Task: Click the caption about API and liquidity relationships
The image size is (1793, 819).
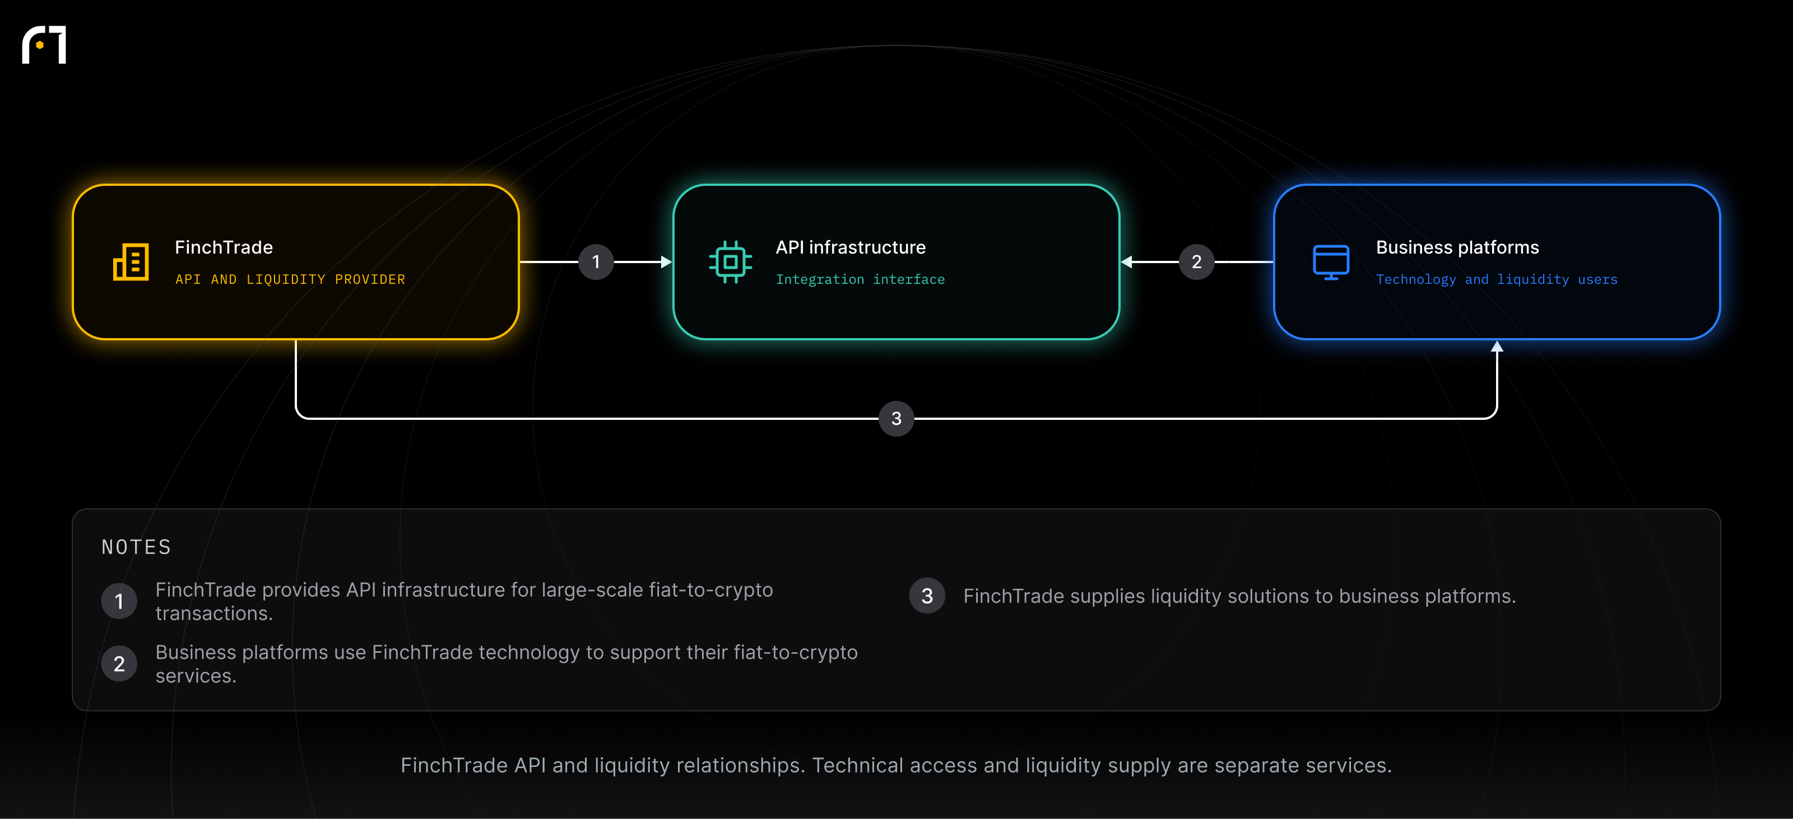Action: [896, 765]
